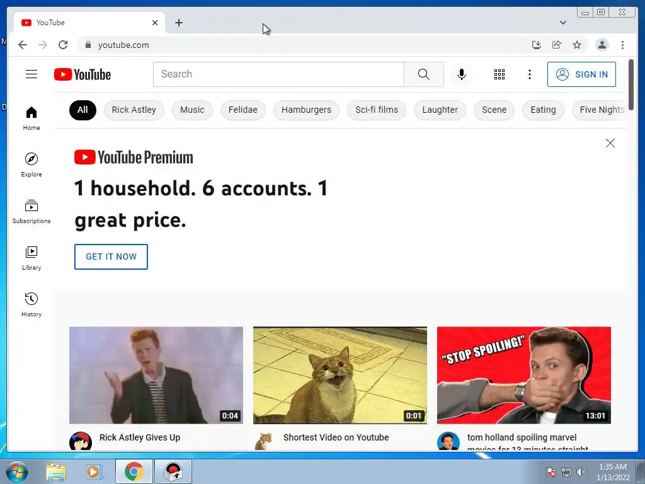
Task: Click the SIGN IN button
Action: click(x=581, y=74)
